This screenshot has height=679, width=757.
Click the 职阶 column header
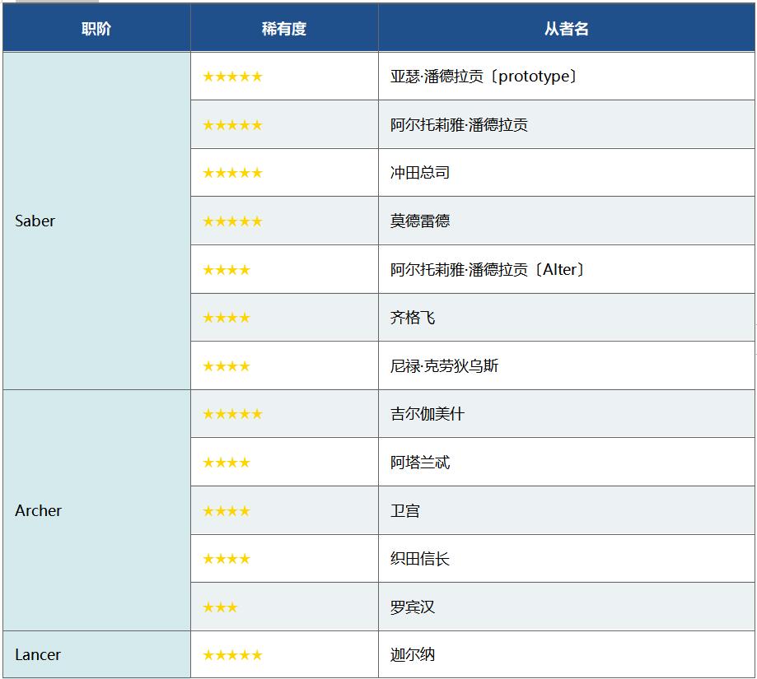(96, 29)
